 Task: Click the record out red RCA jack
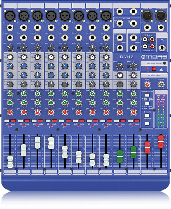click(152, 46)
